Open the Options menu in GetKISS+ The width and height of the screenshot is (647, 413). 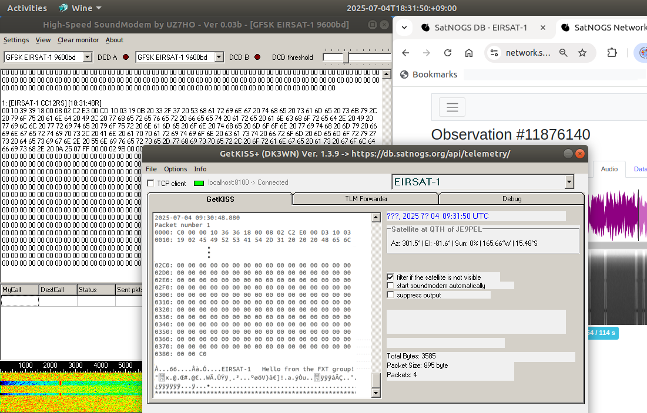175,169
